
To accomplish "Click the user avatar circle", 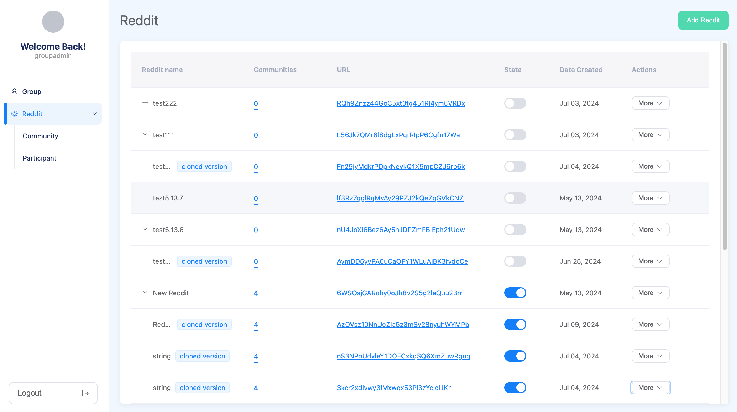I will 53,21.
